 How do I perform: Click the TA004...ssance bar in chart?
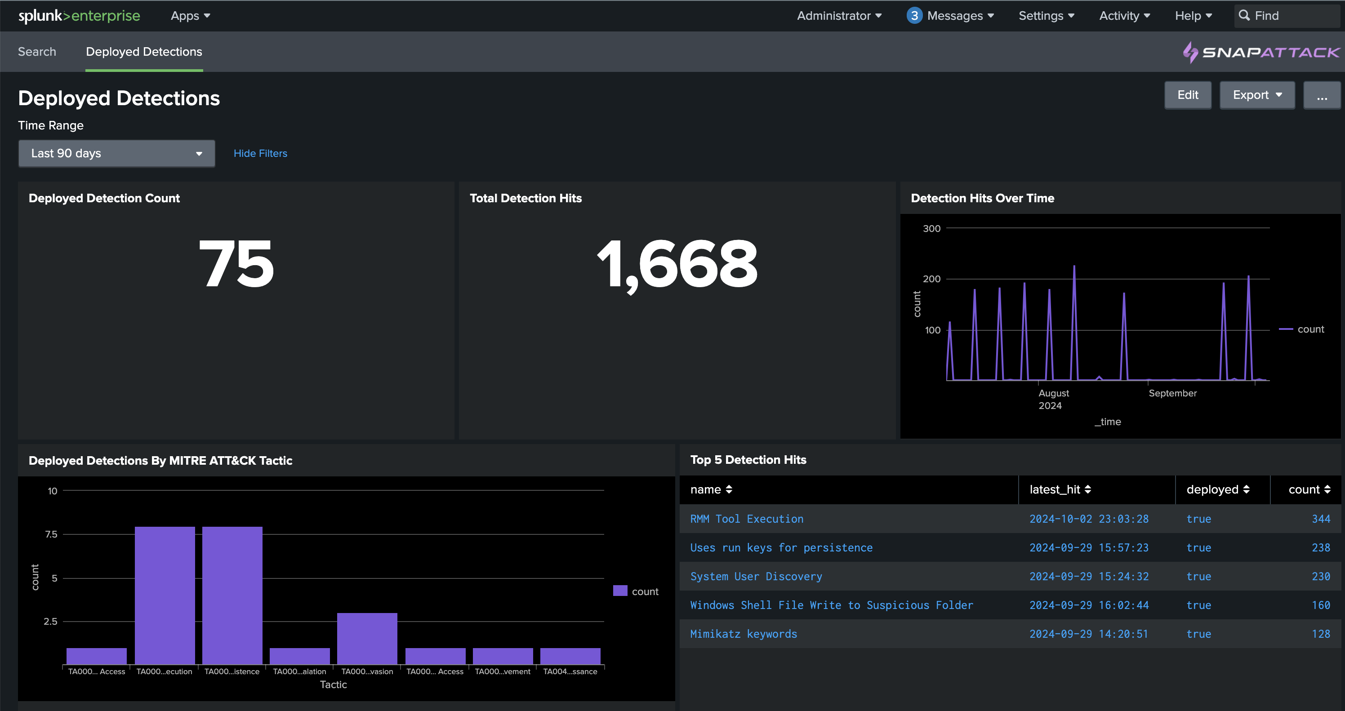point(570,656)
